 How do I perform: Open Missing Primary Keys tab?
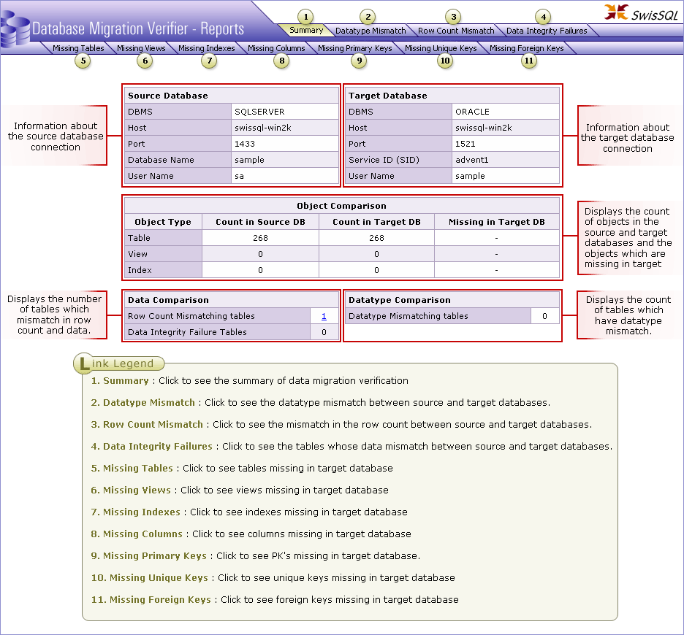click(354, 48)
